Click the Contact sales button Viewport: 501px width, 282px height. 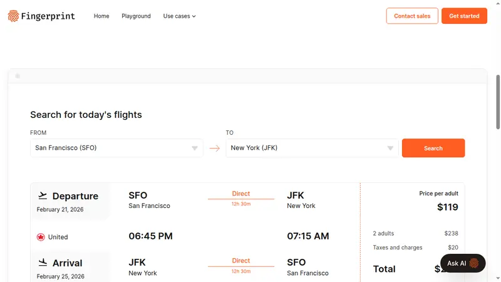412,16
